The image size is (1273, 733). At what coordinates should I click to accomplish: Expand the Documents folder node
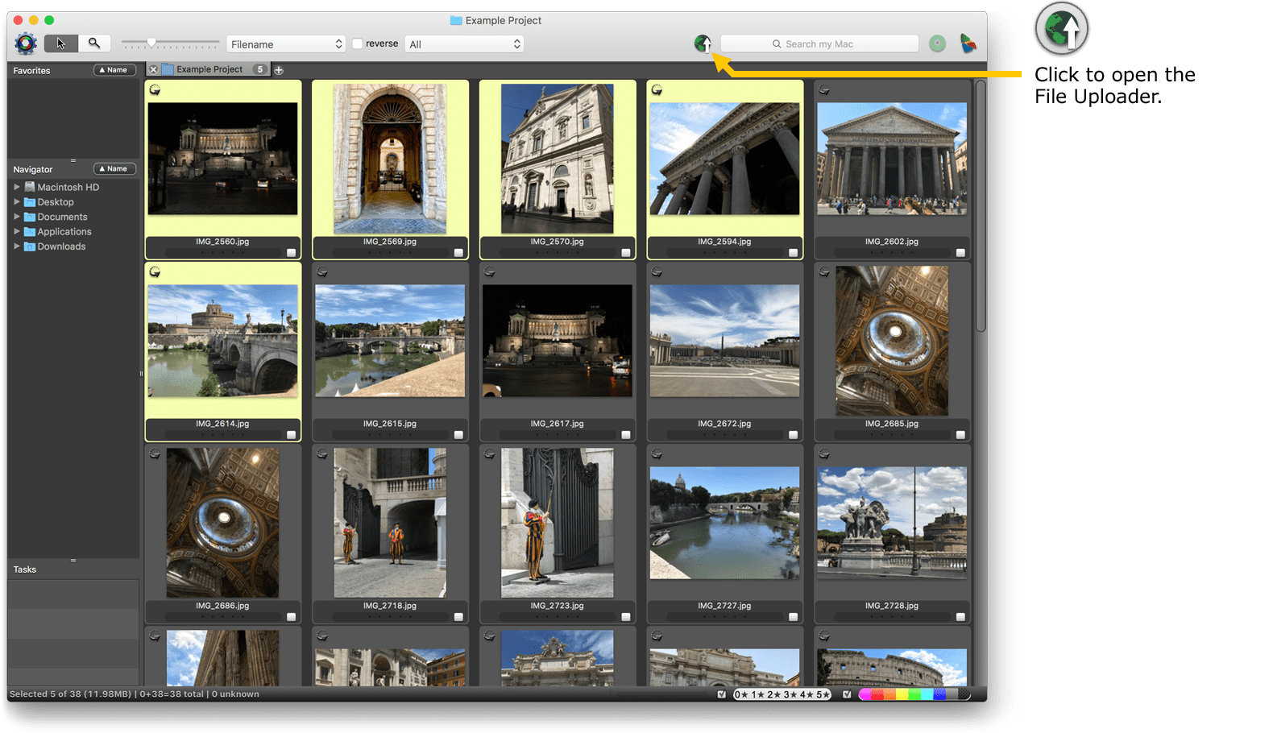point(16,217)
